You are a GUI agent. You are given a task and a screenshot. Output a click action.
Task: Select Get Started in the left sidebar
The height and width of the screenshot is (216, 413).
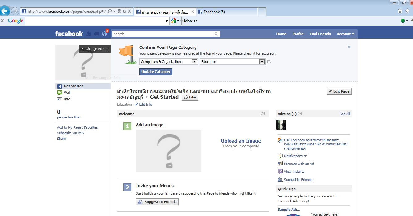click(x=83, y=86)
